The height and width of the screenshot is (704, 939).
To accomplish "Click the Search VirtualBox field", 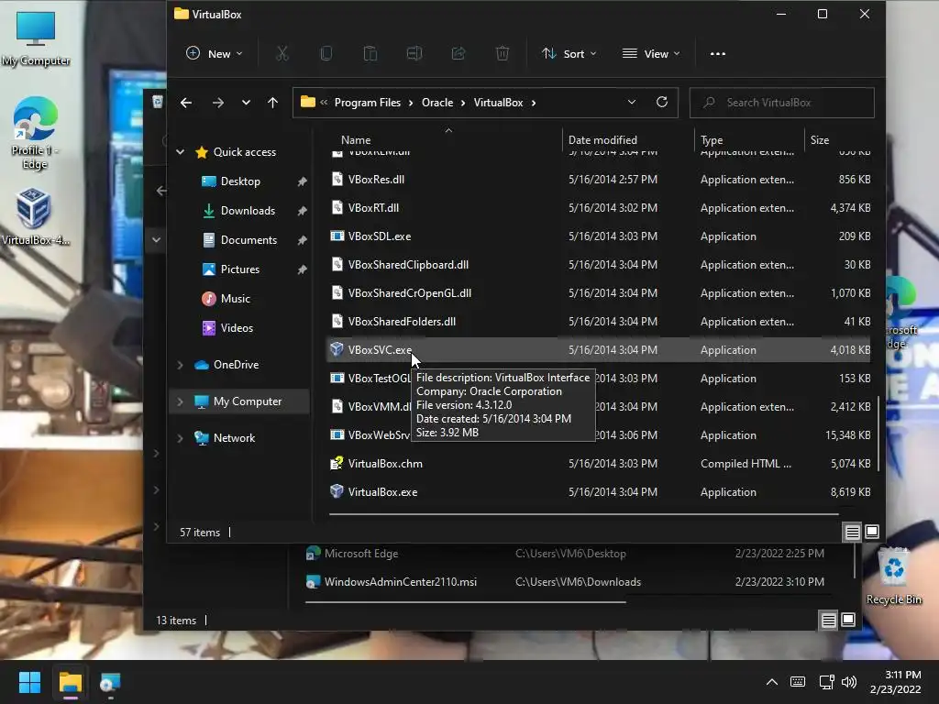I will (x=781, y=103).
